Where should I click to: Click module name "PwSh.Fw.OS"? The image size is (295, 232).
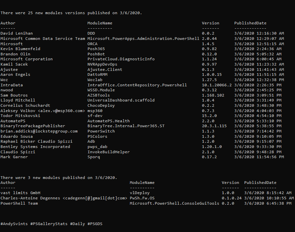142,198
